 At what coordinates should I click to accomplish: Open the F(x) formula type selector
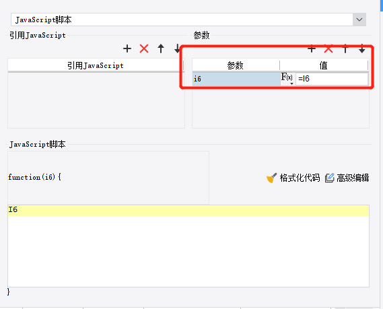pos(287,79)
